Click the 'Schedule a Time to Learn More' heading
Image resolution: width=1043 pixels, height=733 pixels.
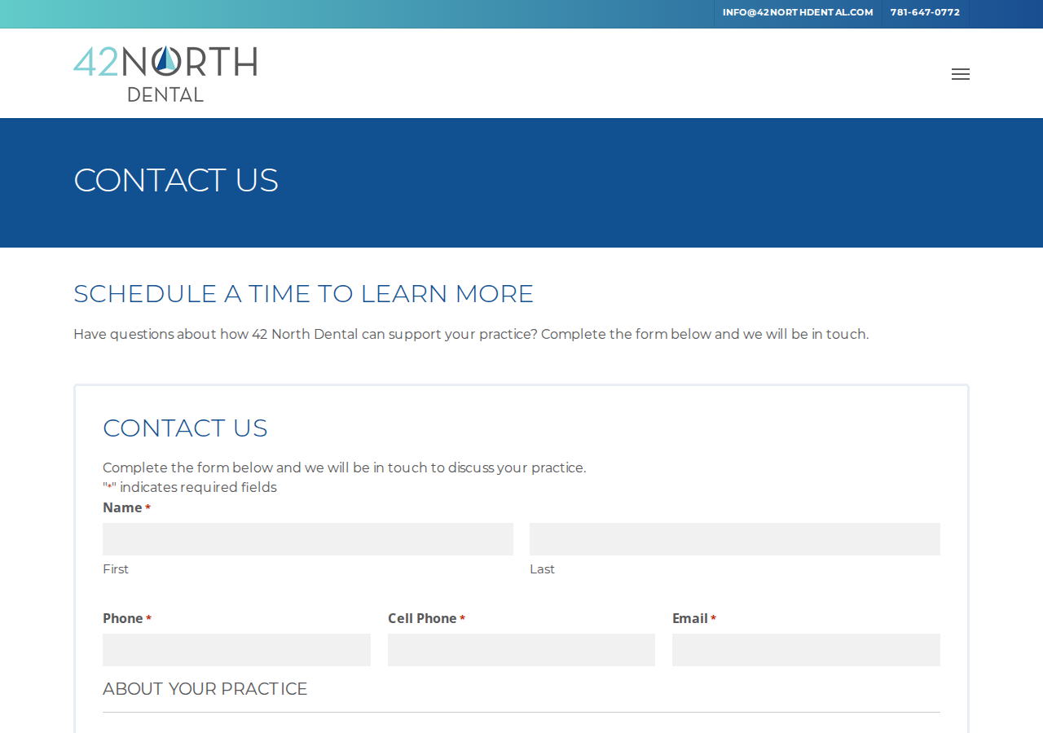click(x=304, y=294)
